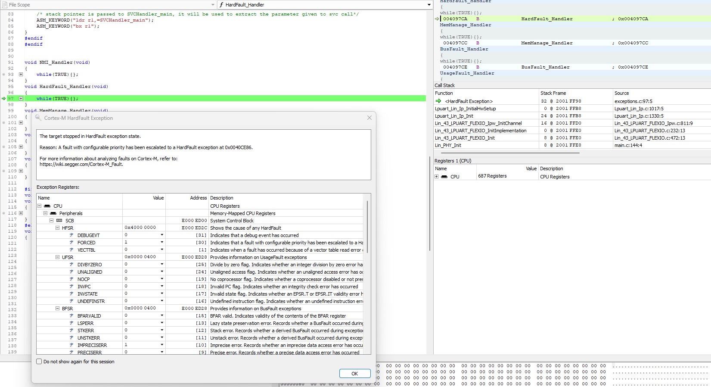The width and height of the screenshot is (711, 387).
Task: Click the Peripherals icon in Exception Registers tree
Action: (53, 213)
